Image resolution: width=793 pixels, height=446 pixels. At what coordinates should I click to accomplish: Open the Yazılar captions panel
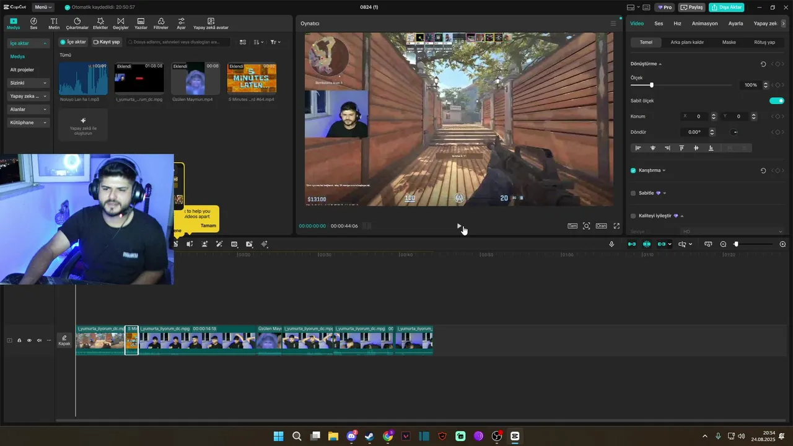point(141,24)
